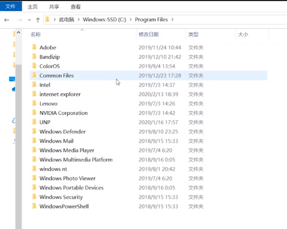Switch to the 共享 ribbon tab
The image size is (287, 229).
[54, 7]
